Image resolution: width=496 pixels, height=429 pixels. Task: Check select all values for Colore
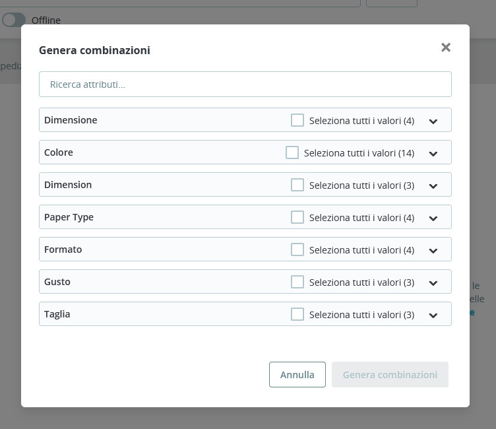pyautogui.click(x=292, y=152)
